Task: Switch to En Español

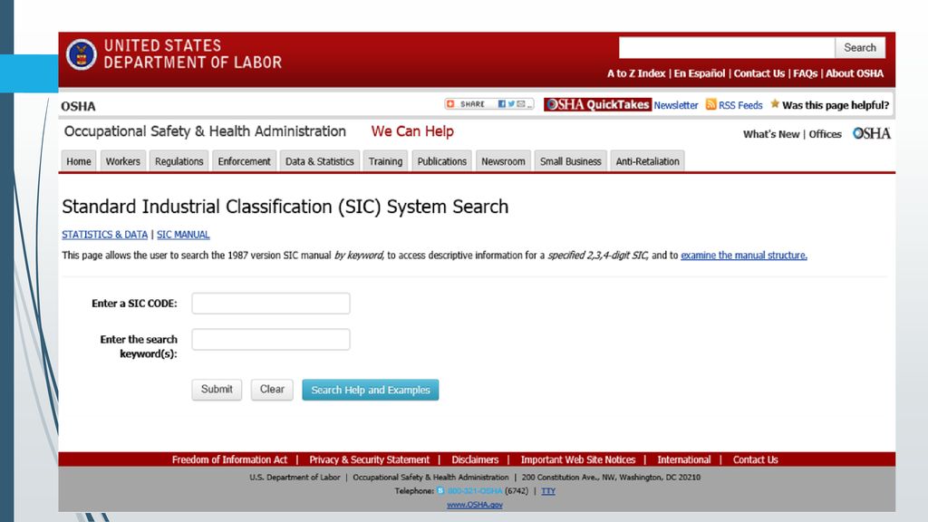Action: tap(700, 73)
